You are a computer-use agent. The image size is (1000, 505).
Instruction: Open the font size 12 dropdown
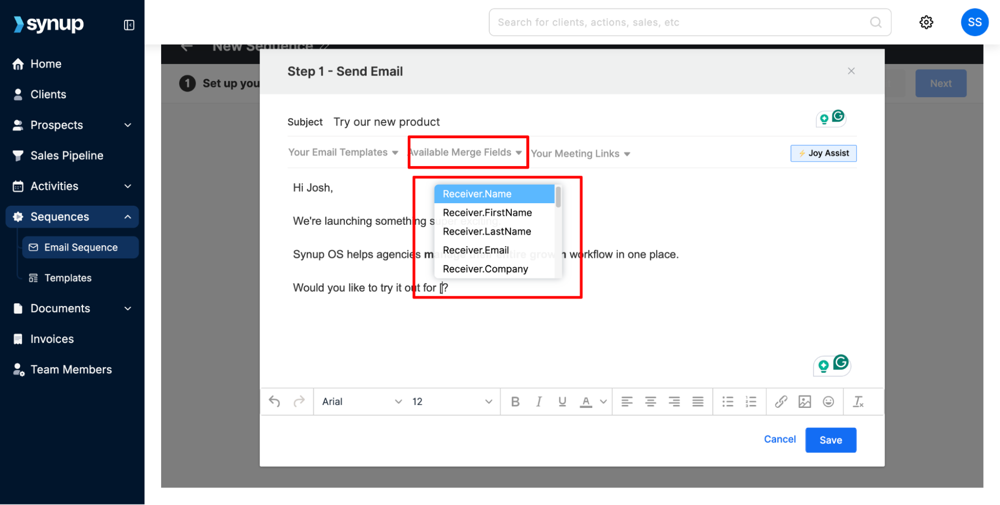[452, 401]
